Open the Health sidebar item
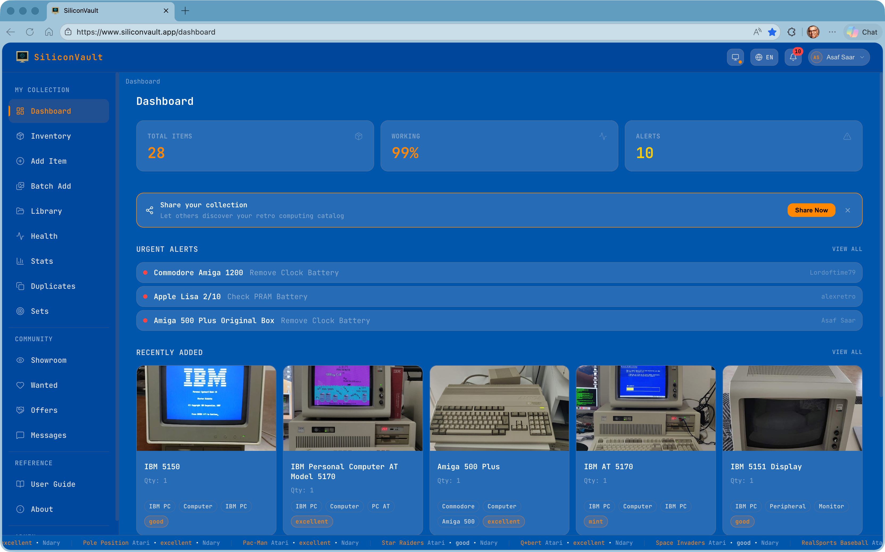The width and height of the screenshot is (885, 552). (44, 236)
